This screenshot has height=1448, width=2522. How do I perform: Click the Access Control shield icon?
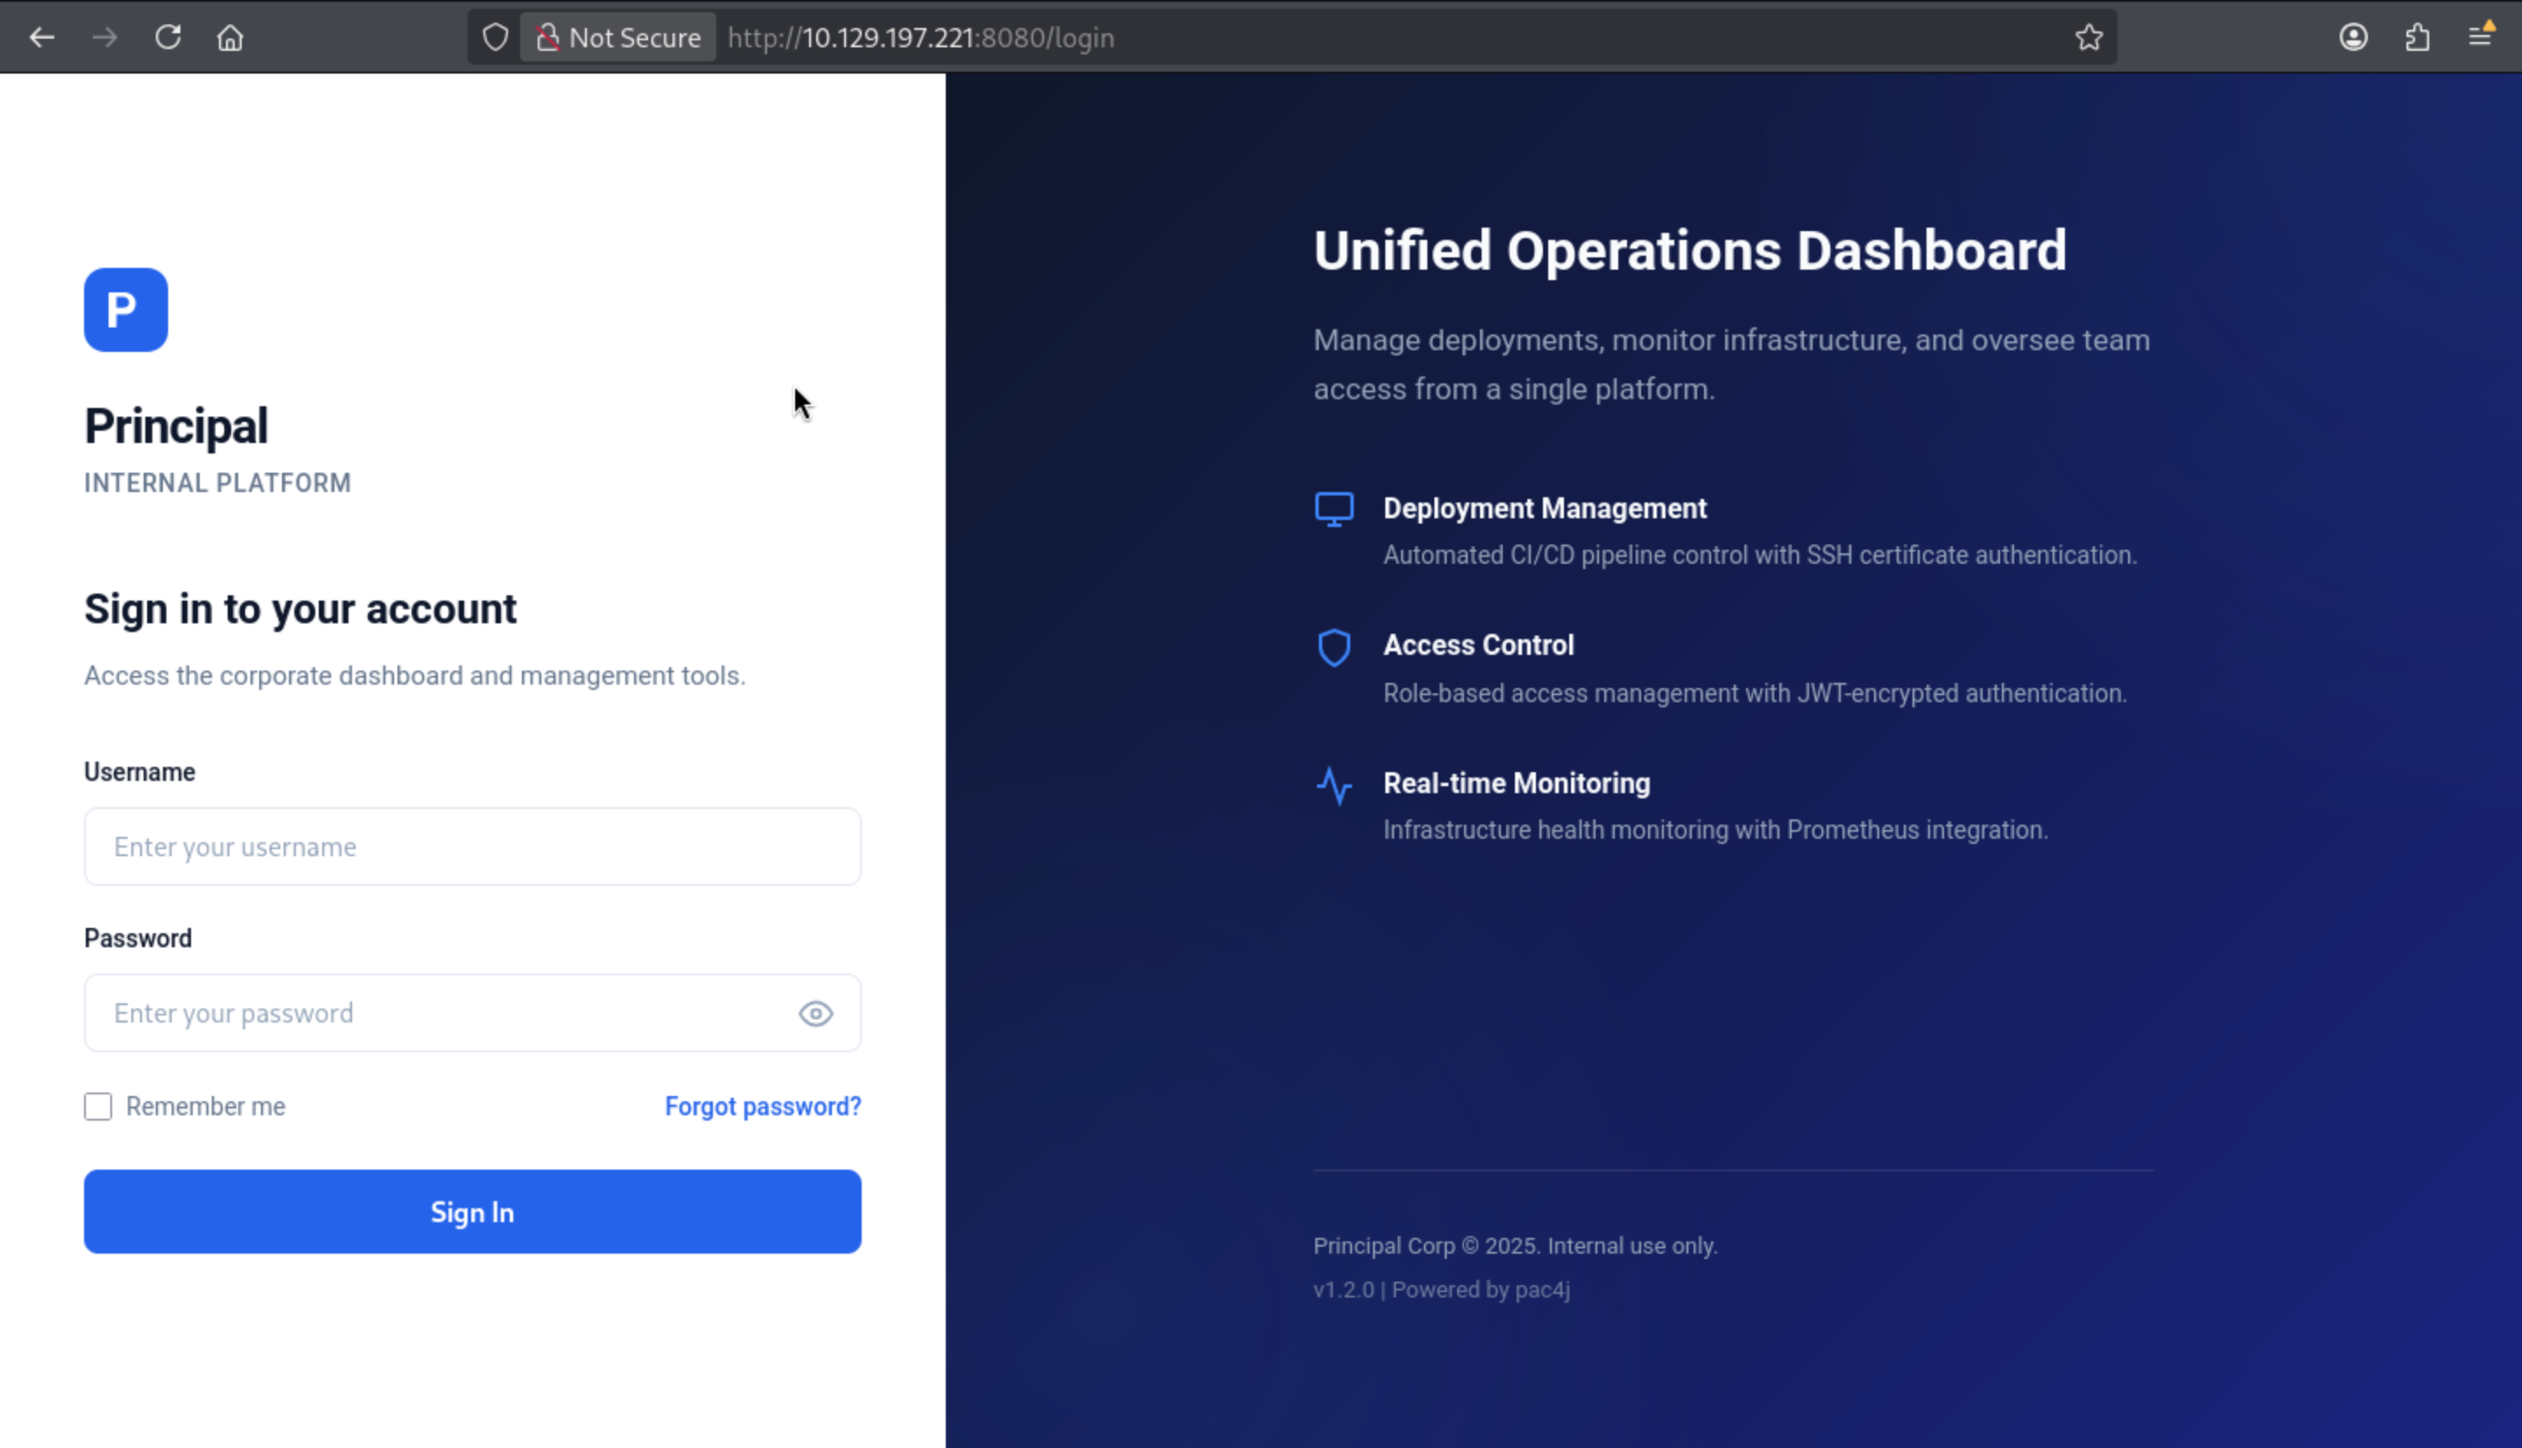[x=1334, y=648]
